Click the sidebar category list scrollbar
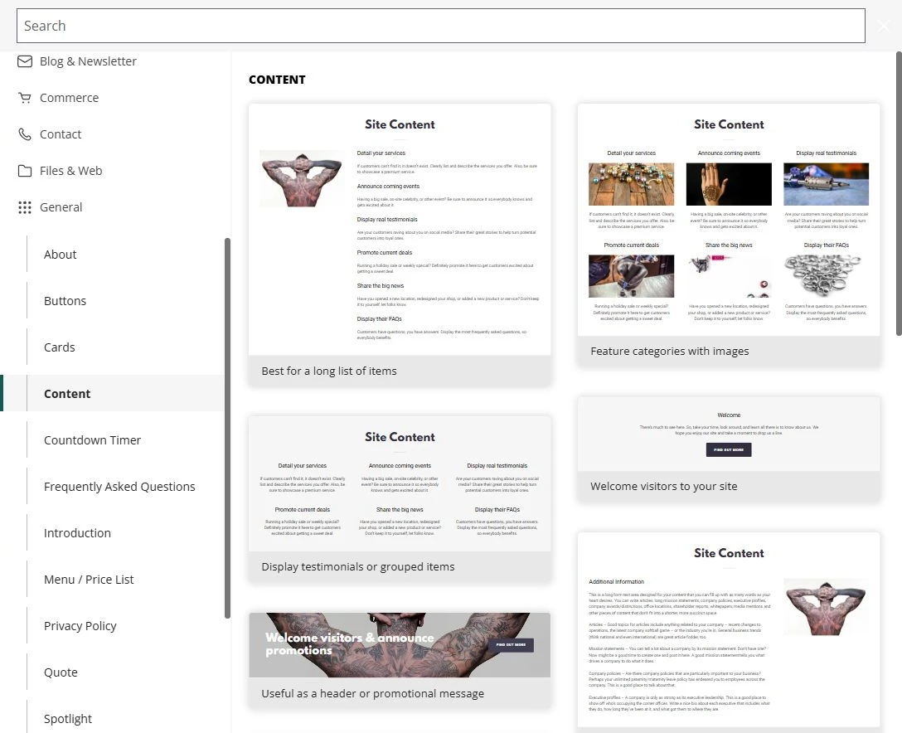This screenshot has width=902, height=733. pyautogui.click(x=227, y=428)
